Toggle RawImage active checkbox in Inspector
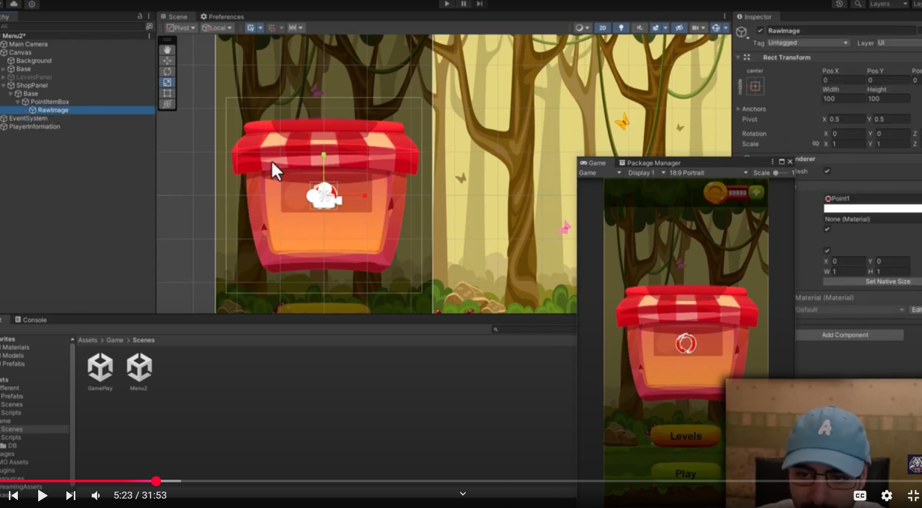The width and height of the screenshot is (922, 508). click(x=760, y=31)
